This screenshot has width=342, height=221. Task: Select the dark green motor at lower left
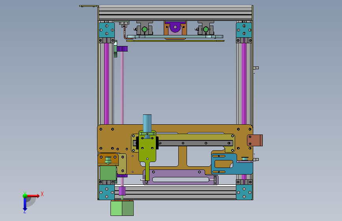click(108, 173)
